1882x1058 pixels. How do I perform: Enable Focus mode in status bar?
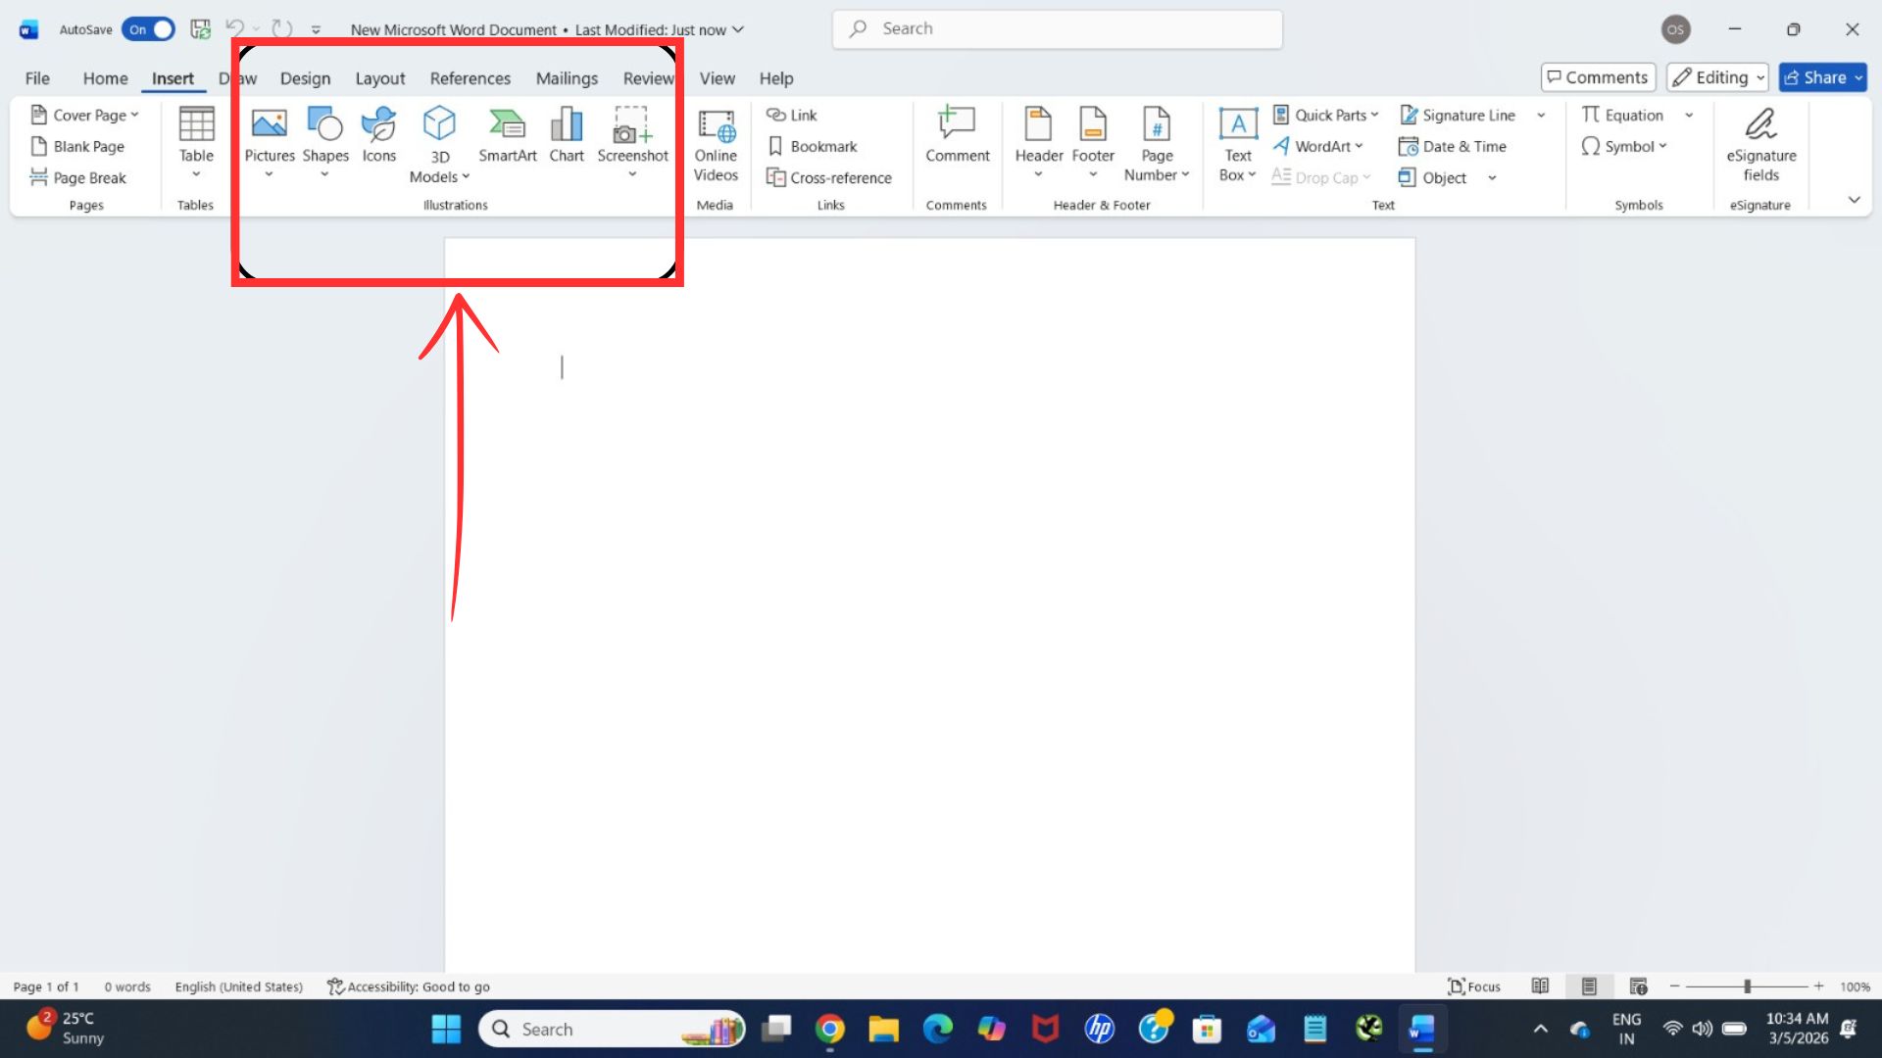pos(1474,986)
